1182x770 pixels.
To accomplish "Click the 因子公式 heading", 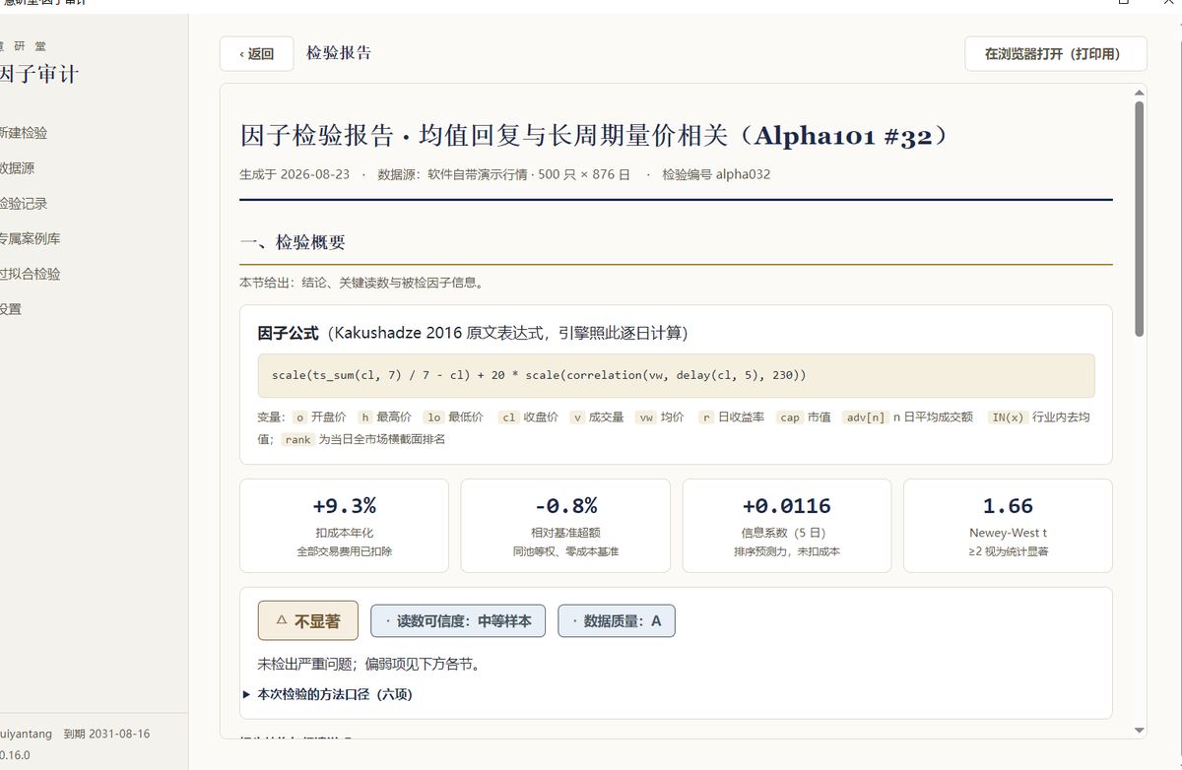I will (x=289, y=333).
